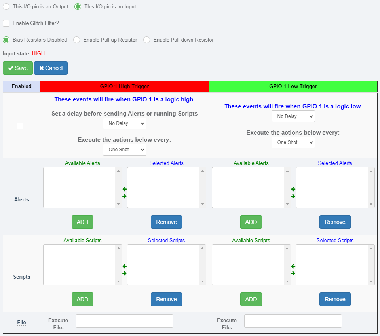Click right arrow in Low Trigger Alerts

293,196
